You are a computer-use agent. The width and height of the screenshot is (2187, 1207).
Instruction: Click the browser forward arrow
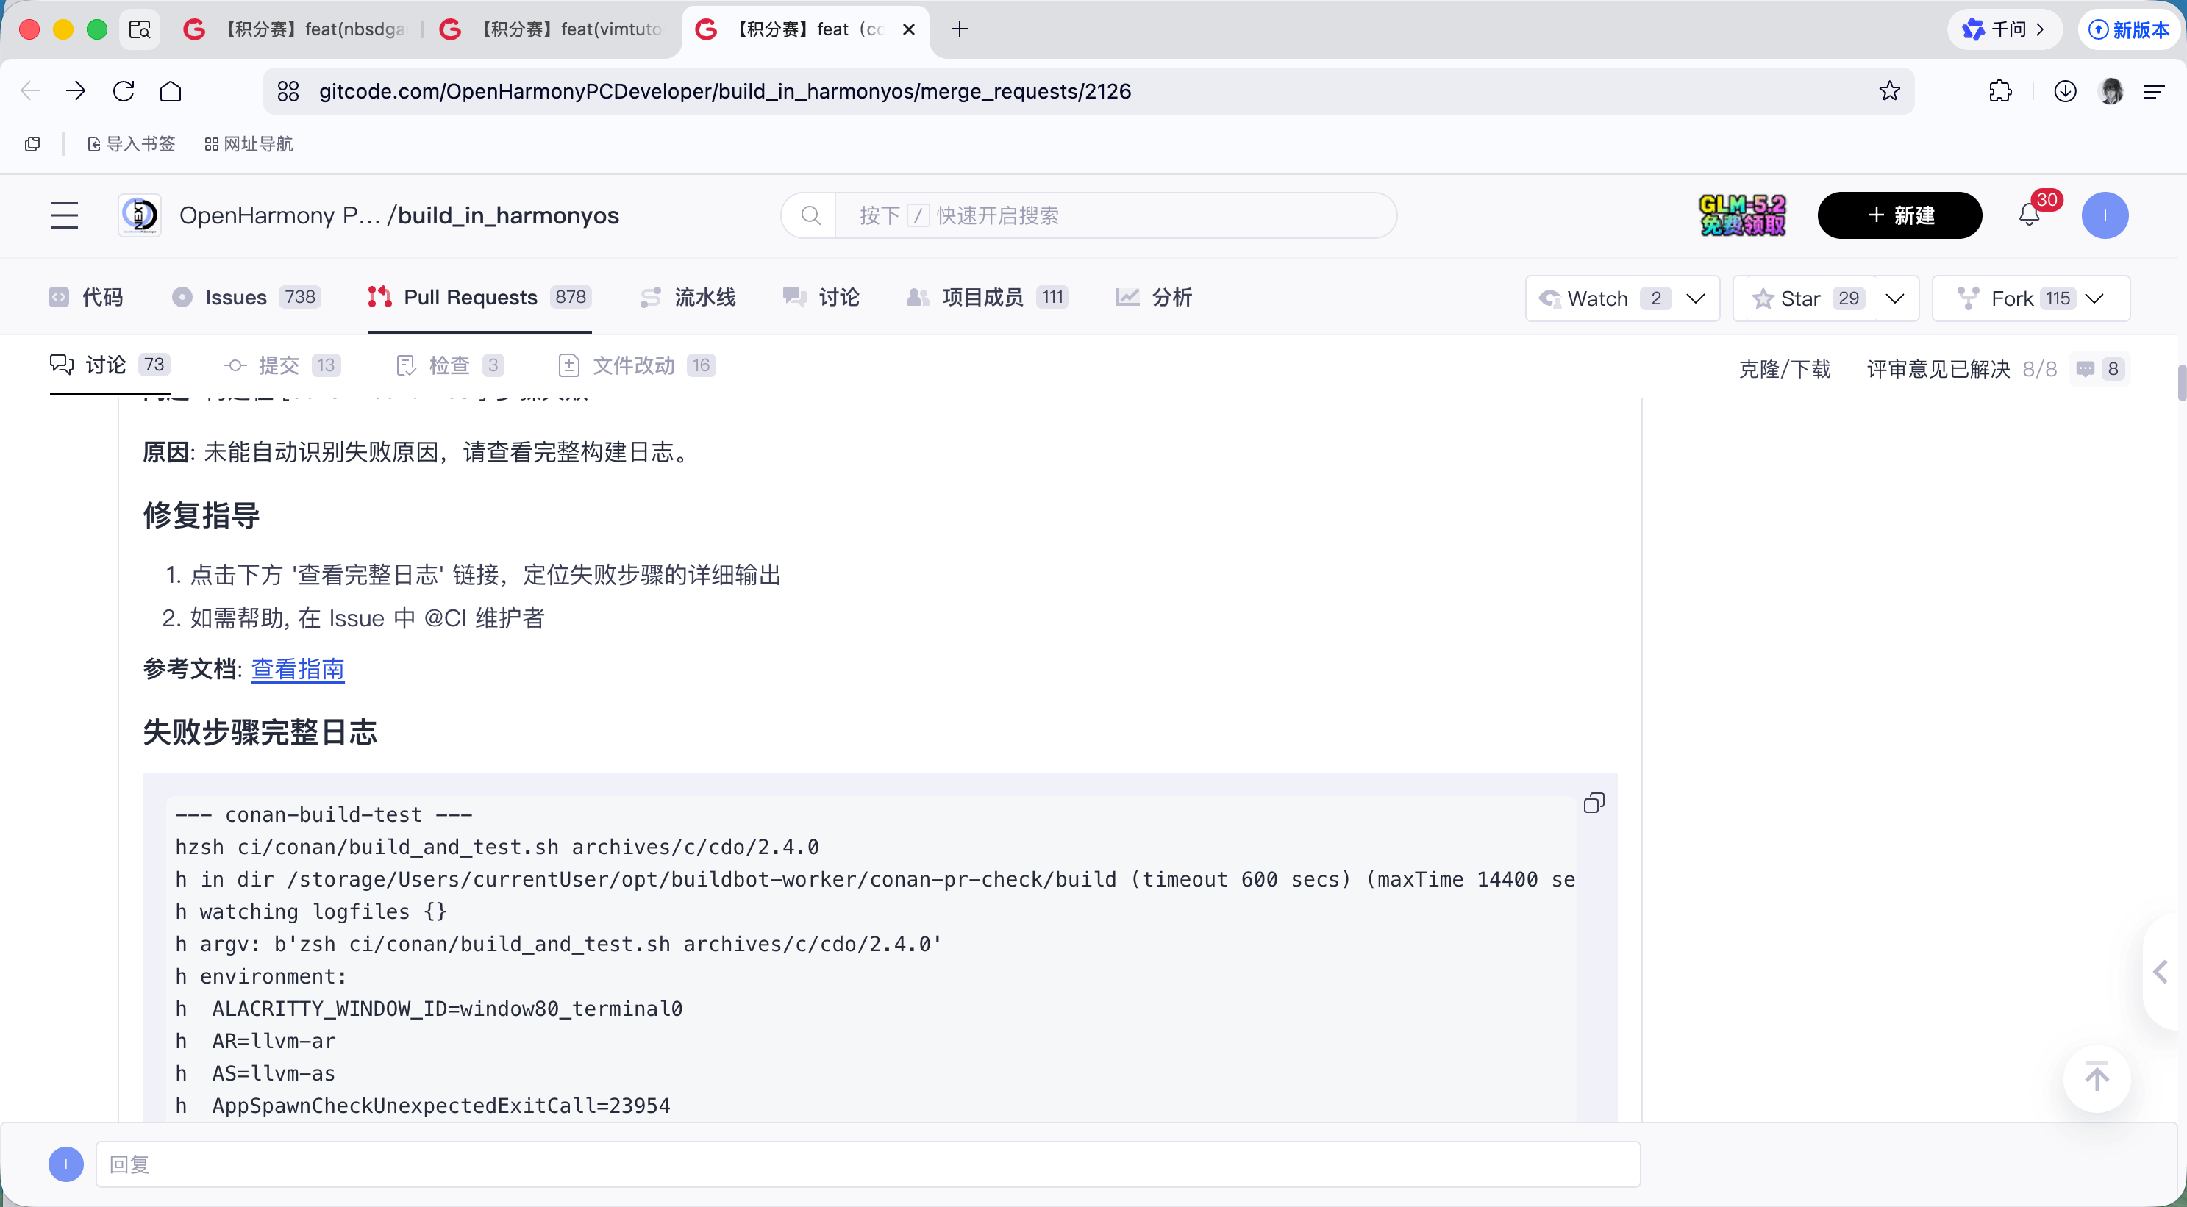76,91
